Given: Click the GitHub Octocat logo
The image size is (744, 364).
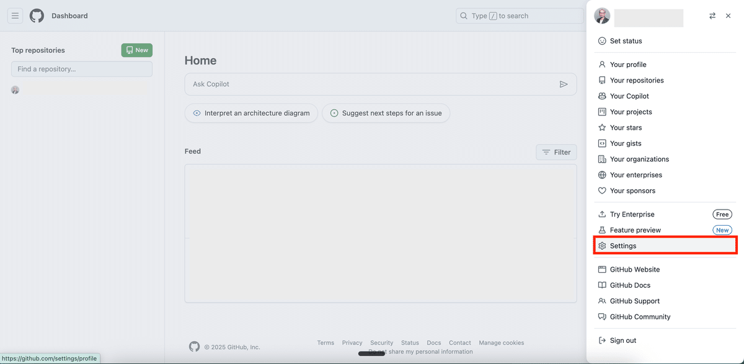Looking at the screenshot, I should 37,16.
